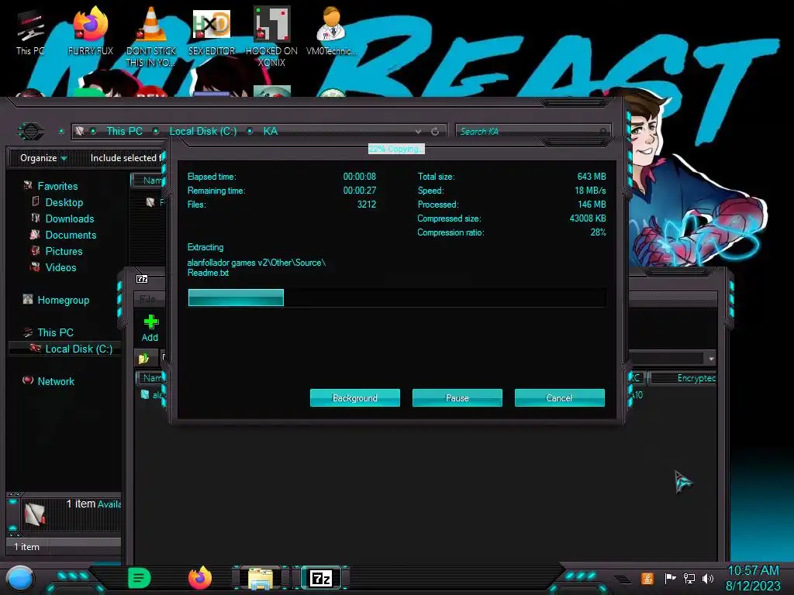Select Local Disk (C:) in sidebar
Viewport: 794px width, 595px height.
tap(78, 349)
